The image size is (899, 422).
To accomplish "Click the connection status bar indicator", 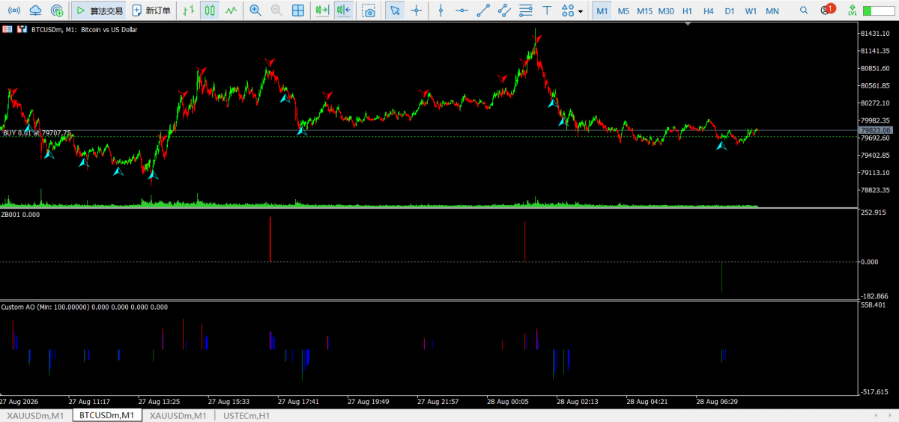I will click(877, 10).
